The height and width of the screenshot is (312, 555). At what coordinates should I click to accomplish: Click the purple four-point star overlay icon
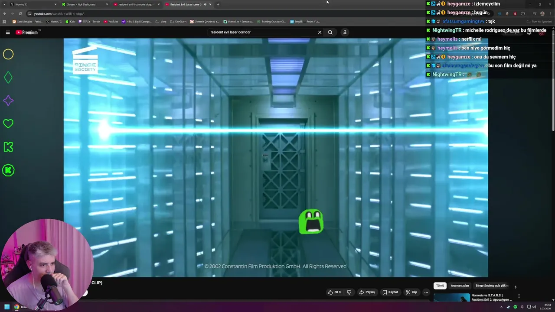(x=8, y=101)
